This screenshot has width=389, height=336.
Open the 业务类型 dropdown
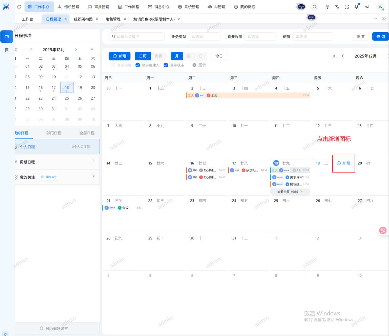pos(204,37)
